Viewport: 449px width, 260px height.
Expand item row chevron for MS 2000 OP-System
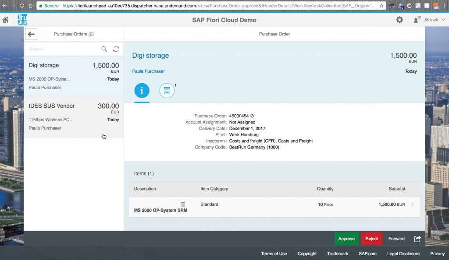click(x=412, y=204)
